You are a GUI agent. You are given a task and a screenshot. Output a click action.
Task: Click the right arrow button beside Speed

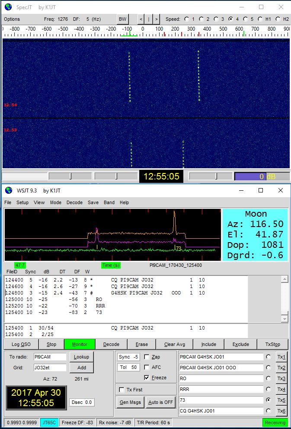pyautogui.click(x=156, y=19)
